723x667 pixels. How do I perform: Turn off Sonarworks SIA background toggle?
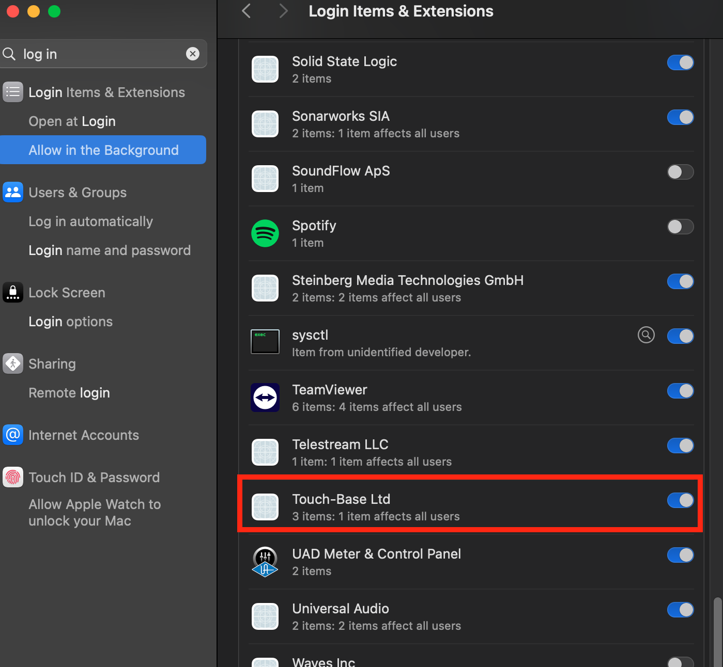pyautogui.click(x=680, y=117)
